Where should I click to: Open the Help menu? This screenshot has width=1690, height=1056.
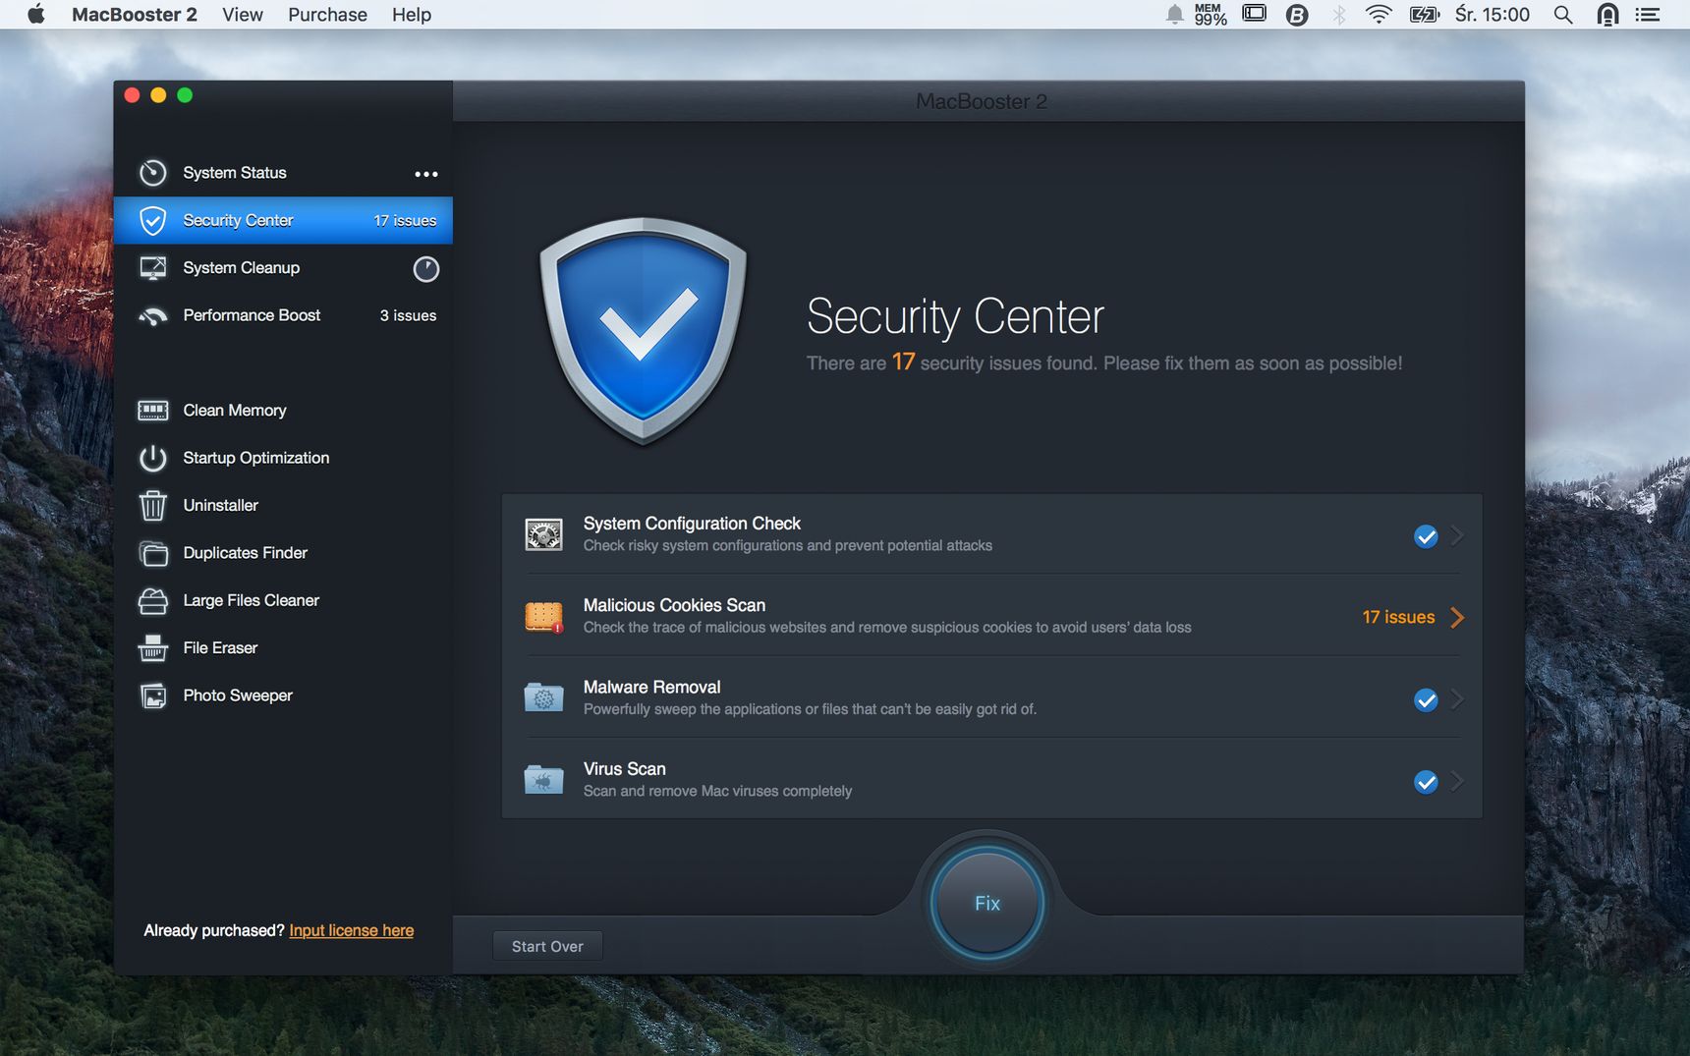point(412,14)
